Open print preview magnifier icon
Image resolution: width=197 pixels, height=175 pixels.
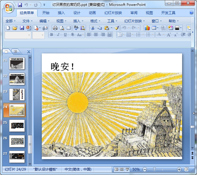pyautogui.click(x=62, y=28)
